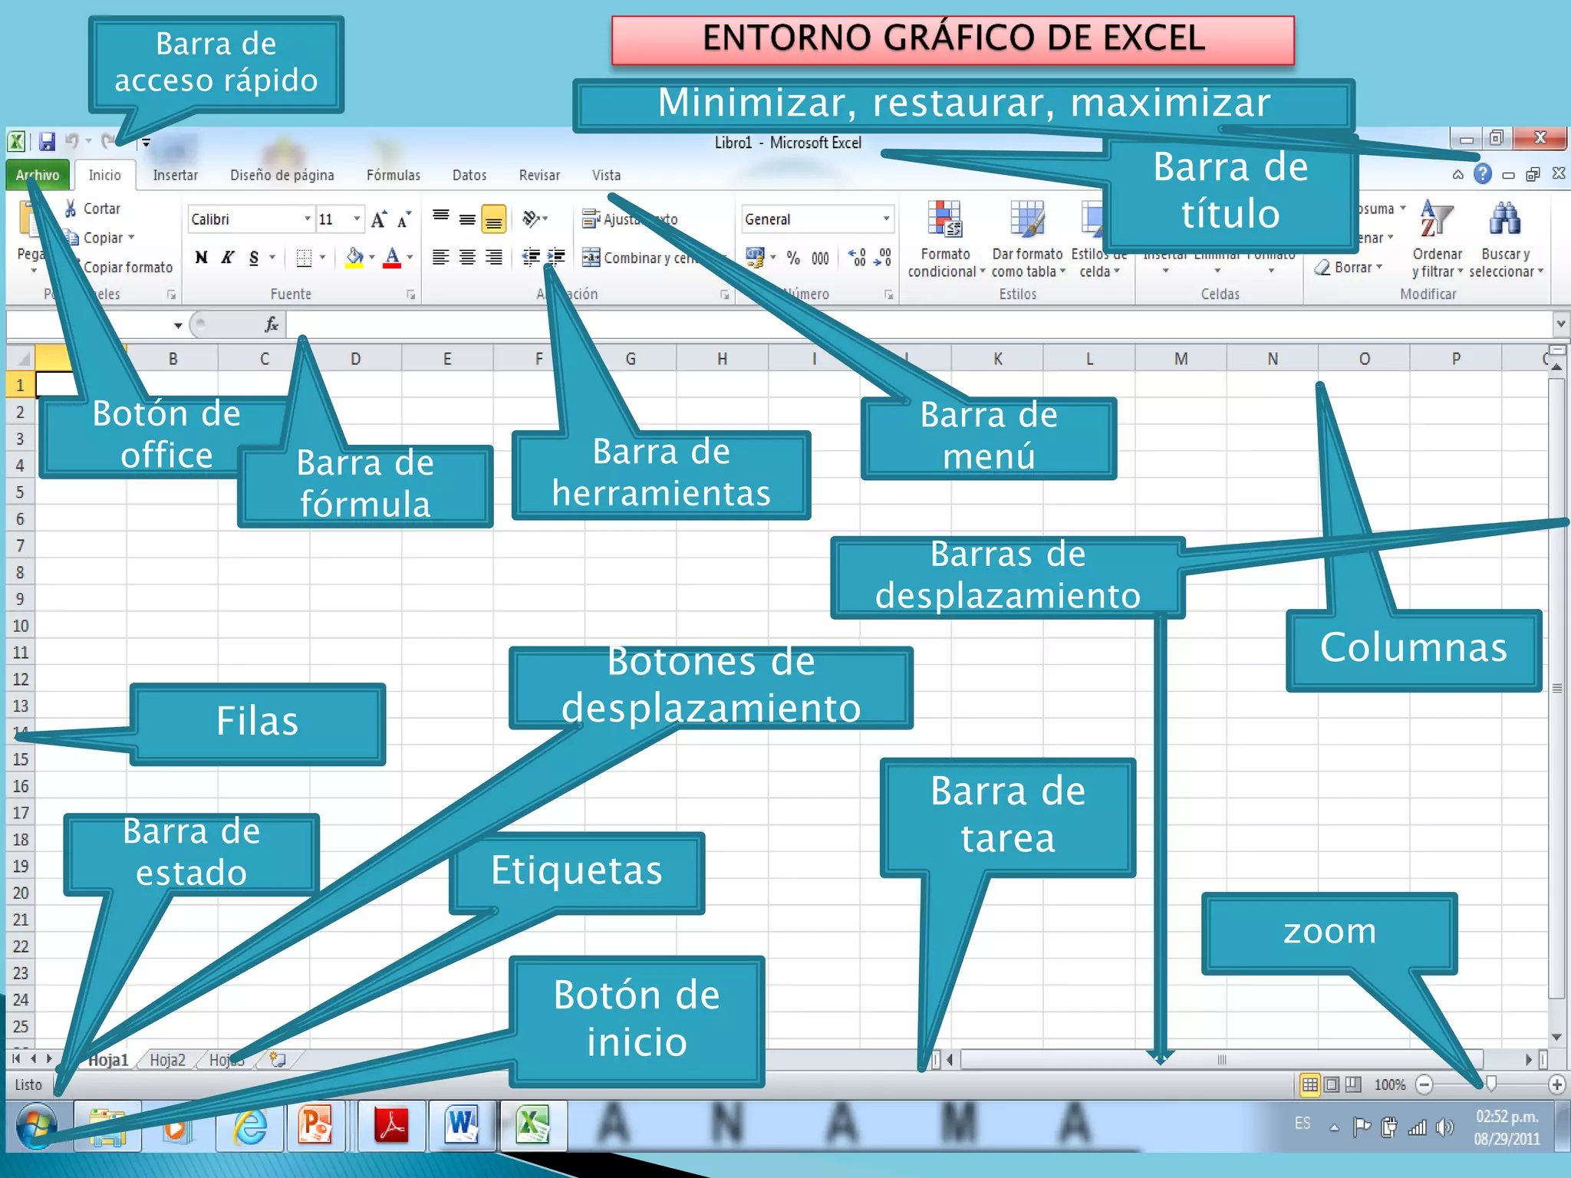
Task: Toggle bold (N) formatting
Action: point(201,258)
